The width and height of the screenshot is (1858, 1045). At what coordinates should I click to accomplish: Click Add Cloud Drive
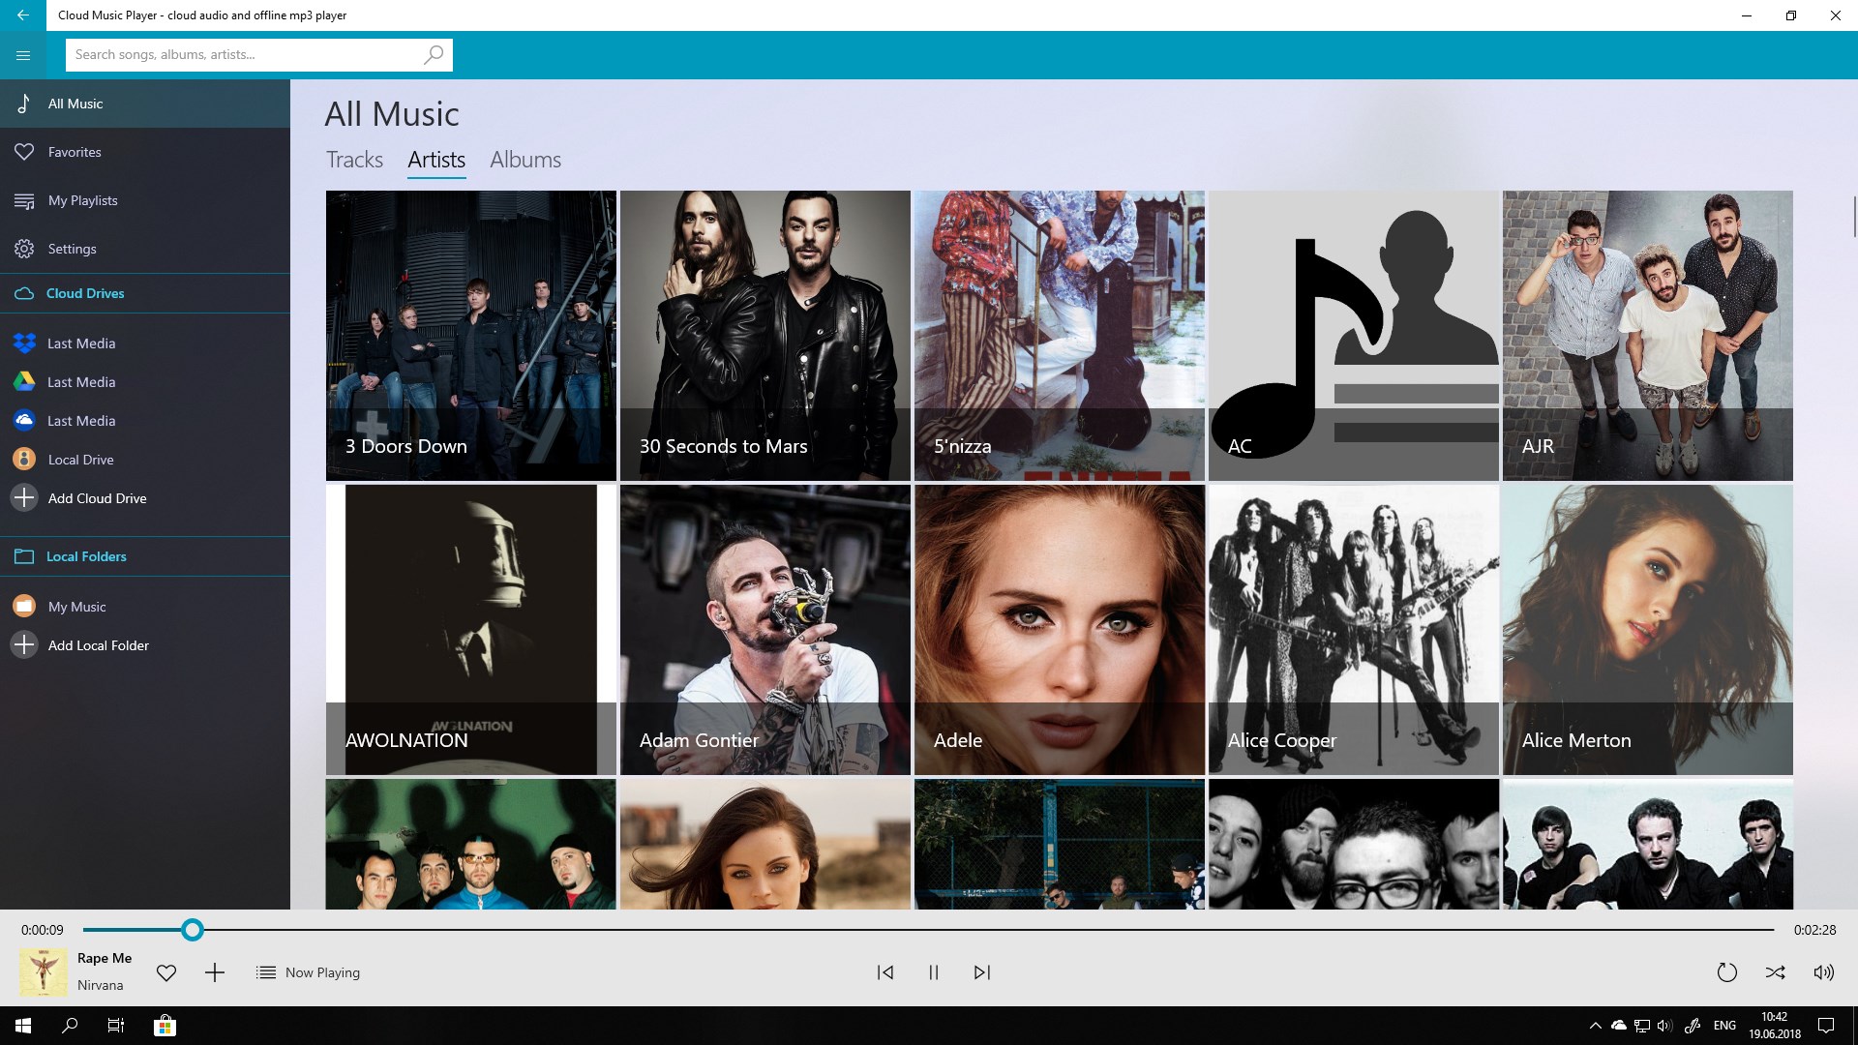click(97, 498)
